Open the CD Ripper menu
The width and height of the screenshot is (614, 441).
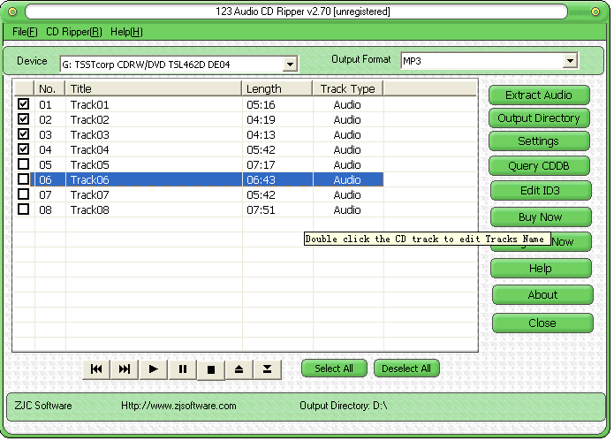[74, 32]
